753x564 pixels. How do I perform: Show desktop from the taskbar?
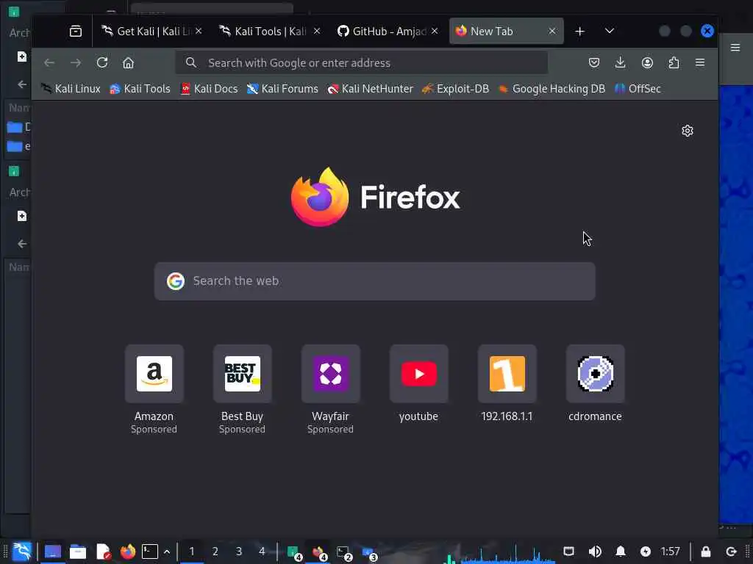pyautogui.click(x=53, y=552)
